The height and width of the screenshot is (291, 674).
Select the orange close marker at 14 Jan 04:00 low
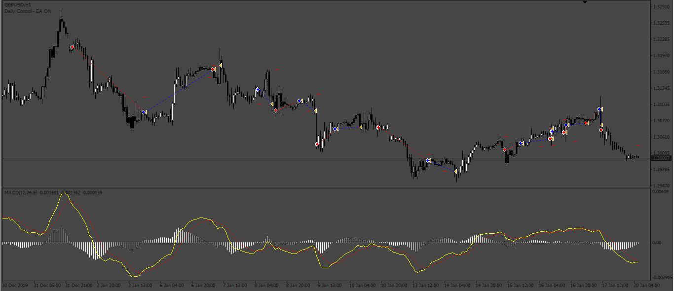click(455, 172)
